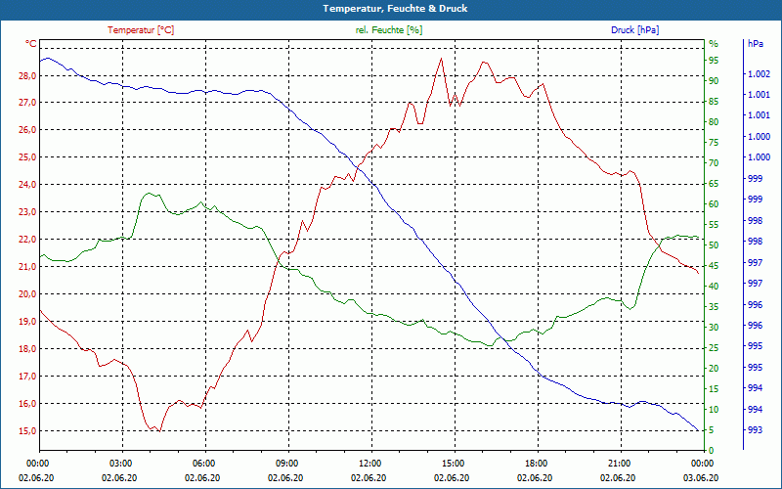Screen dimensions: 782x489
Task: Click the '15,0' temperature axis value
Action: [x=27, y=430]
